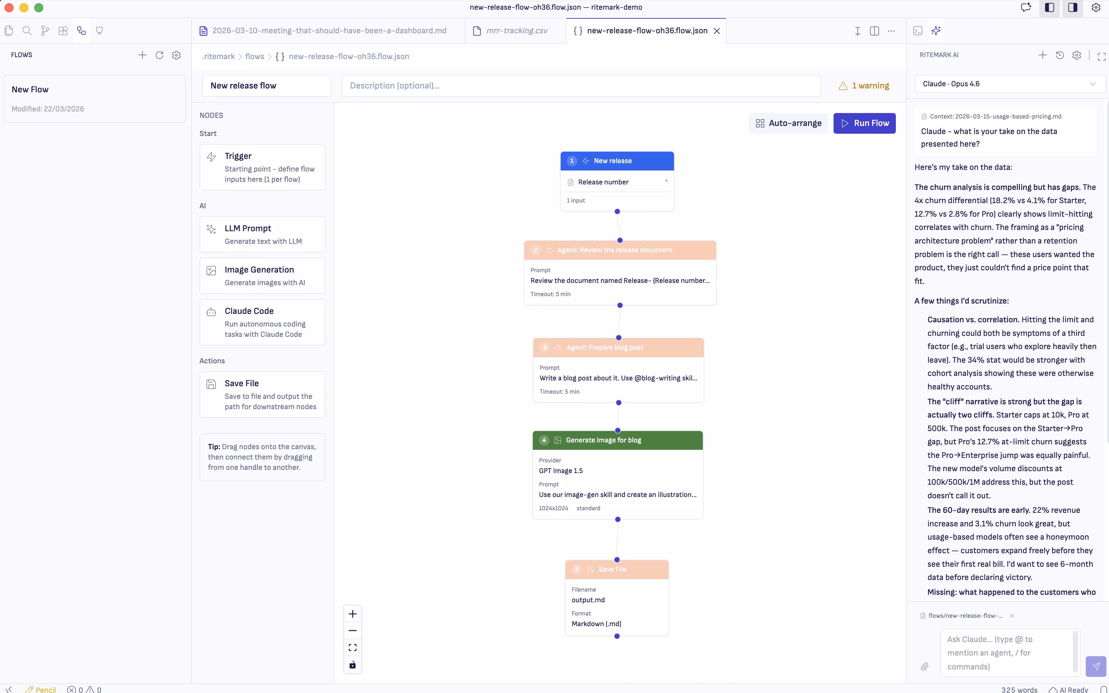Image resolution: width=1109 pixels, height=693 pixels.
Task: Open the flows panel icon in the sidebar
Action: point(81,30)
